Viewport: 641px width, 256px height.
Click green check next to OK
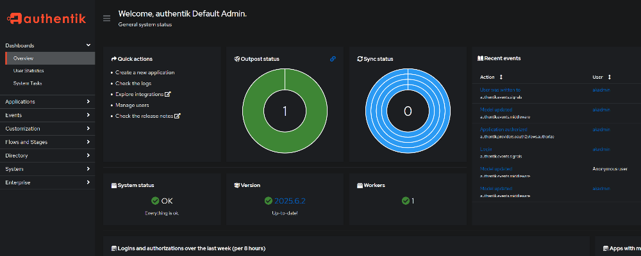[x=155, y=201]
